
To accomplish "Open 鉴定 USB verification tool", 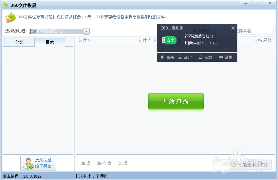I will (185, 58).
